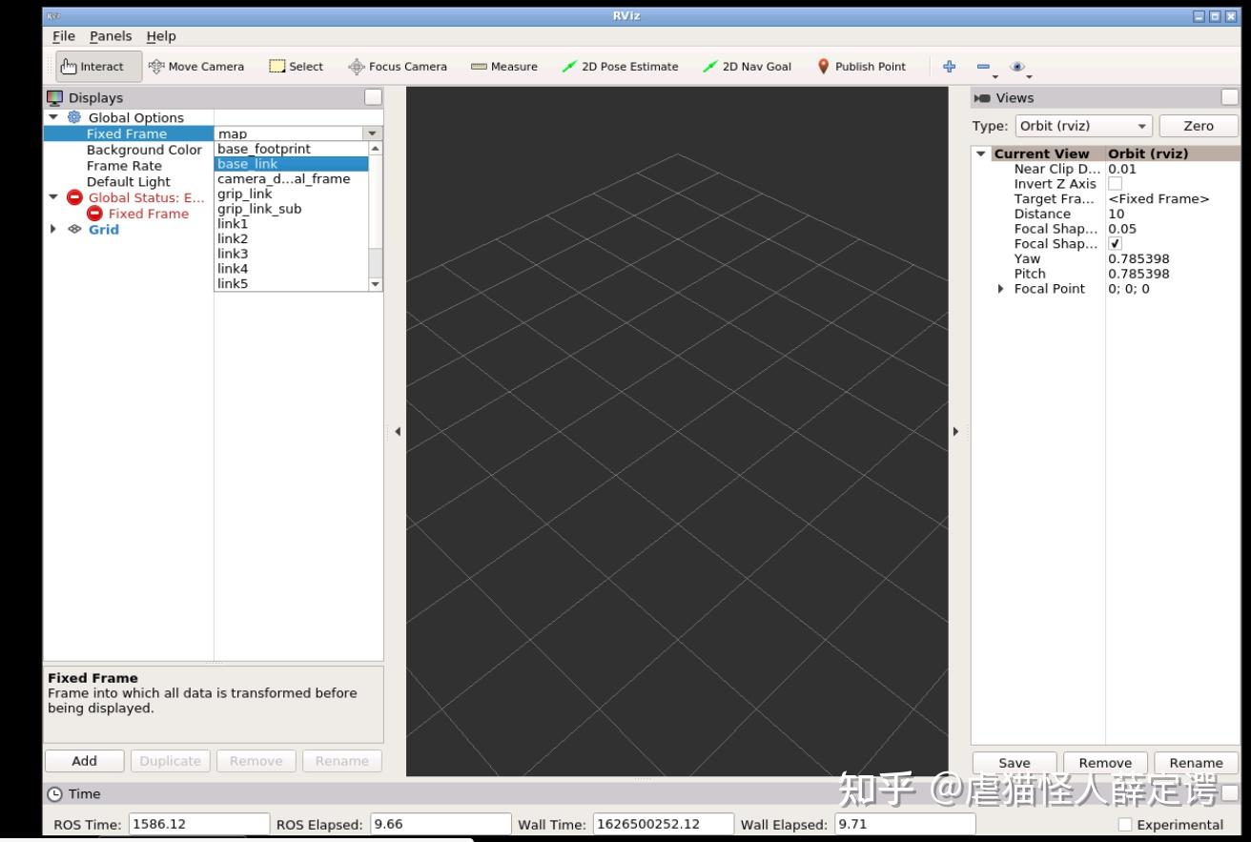
Task: Activate the Publish Point tool
Action: (x=862, y=67)
